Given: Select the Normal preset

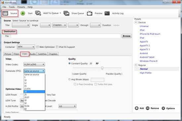Looking at the screenshot, I should (144, 69).
